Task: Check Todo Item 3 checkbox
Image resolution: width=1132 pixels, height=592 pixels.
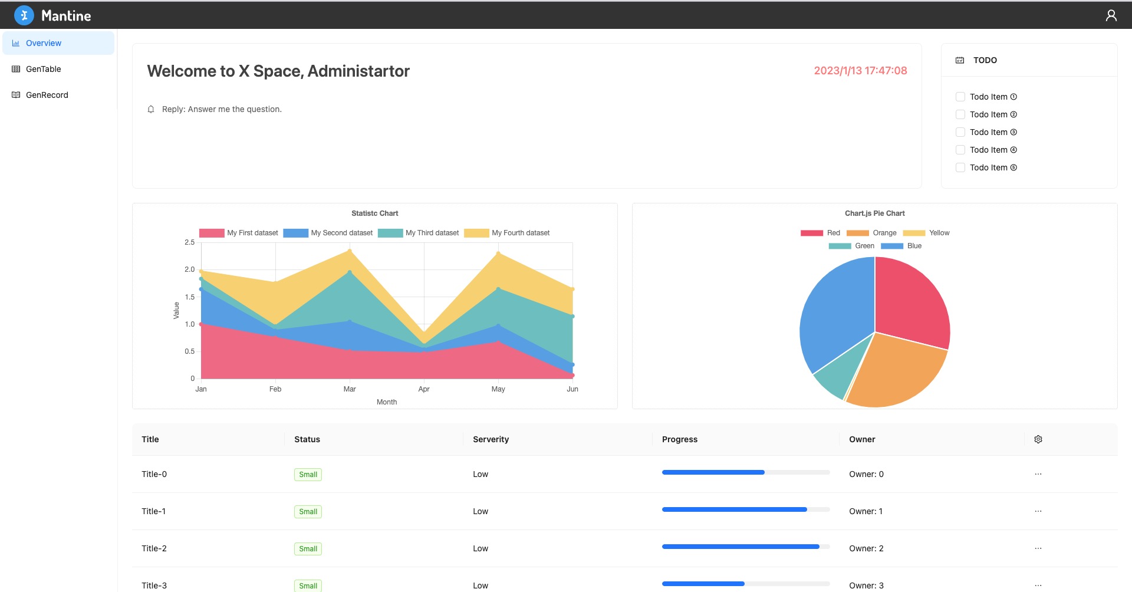Action: 960,132
